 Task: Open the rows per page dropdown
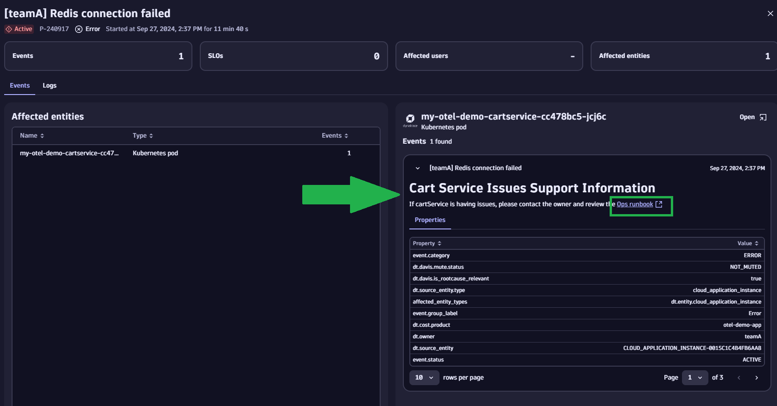point(424,378)
